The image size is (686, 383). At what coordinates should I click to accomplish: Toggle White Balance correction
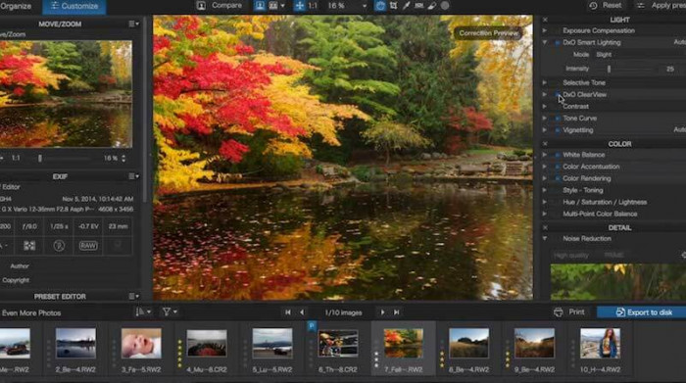click(x=558, y=155)
